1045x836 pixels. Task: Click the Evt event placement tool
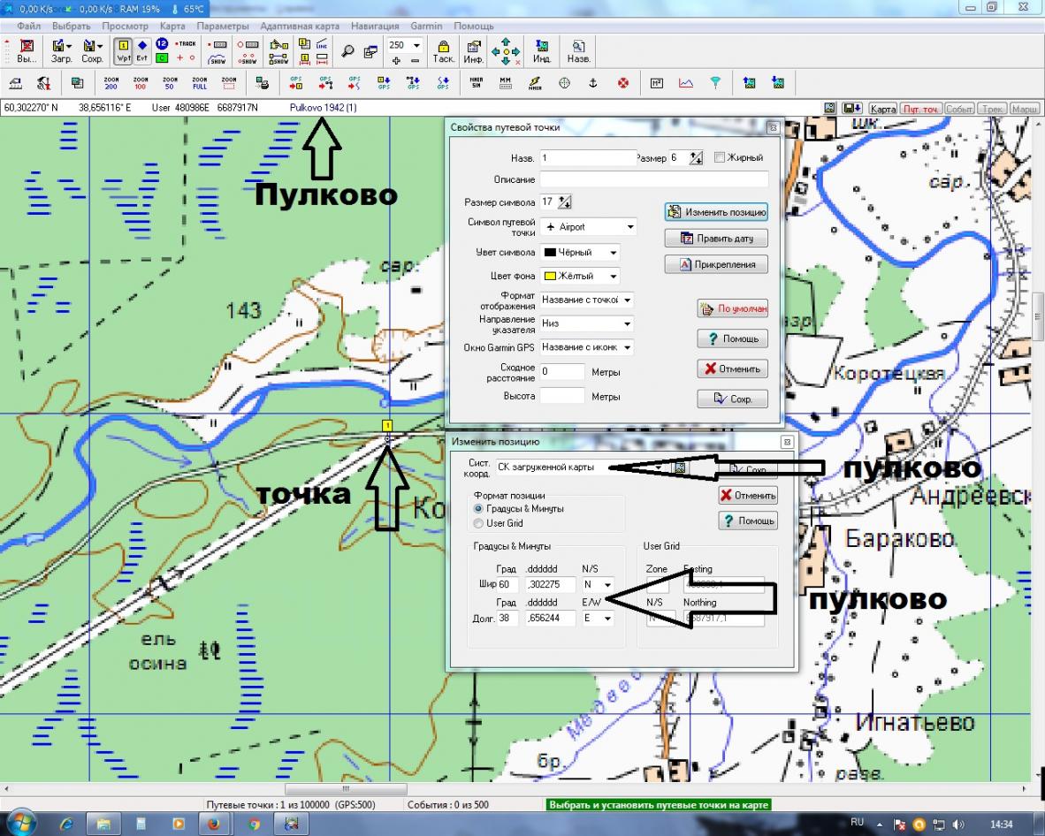(x=141, y=51)
